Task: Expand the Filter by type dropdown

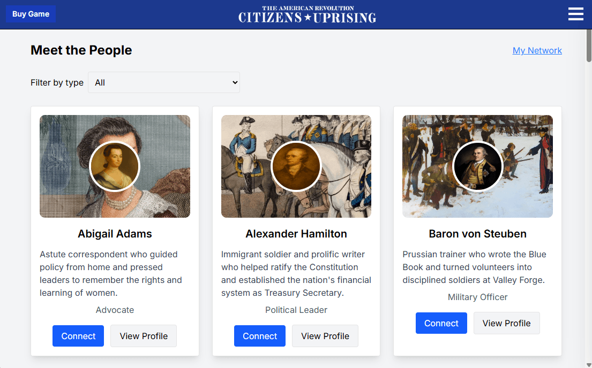Action: point(164,82)
